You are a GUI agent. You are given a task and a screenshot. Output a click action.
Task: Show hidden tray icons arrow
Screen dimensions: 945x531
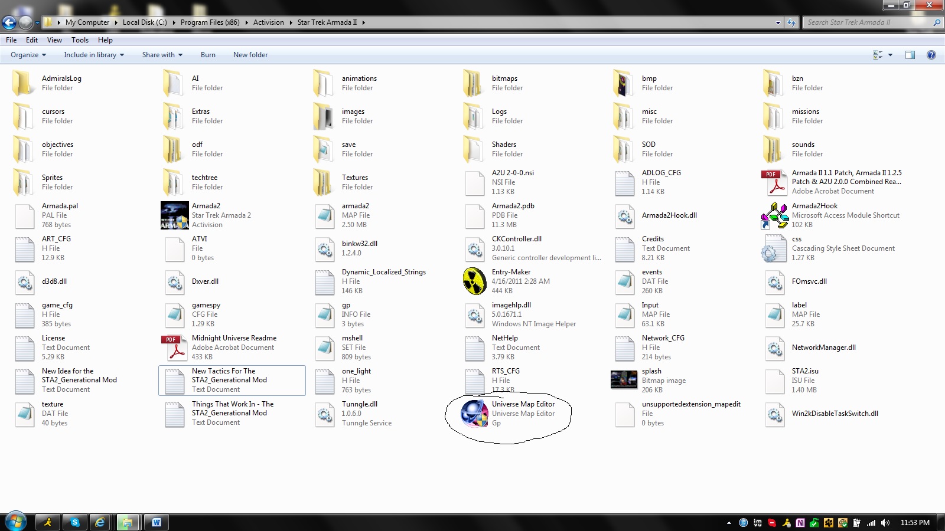729,523
